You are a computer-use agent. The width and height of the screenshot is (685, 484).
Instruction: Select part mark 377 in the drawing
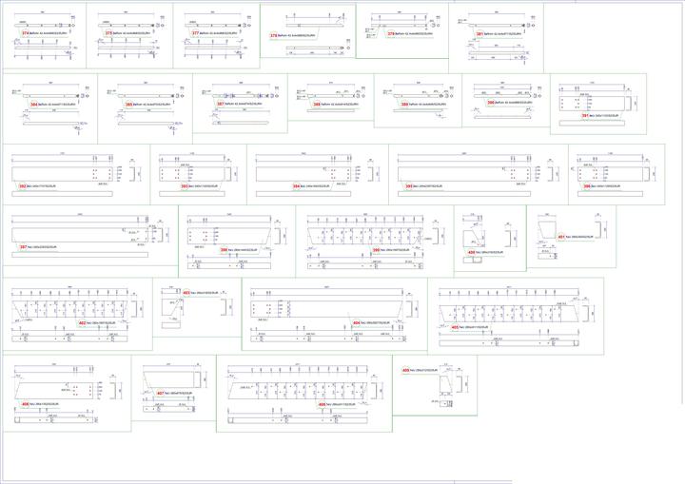195,33
